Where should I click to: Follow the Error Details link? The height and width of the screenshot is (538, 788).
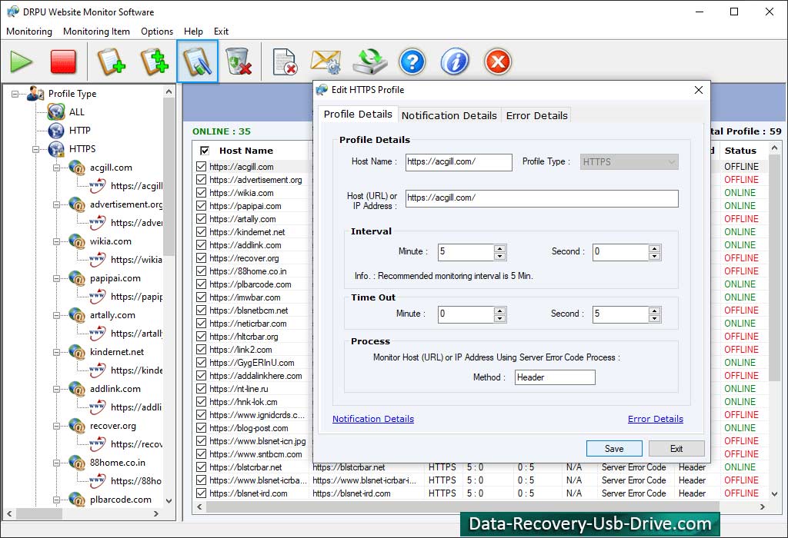(x=656, y=419)
